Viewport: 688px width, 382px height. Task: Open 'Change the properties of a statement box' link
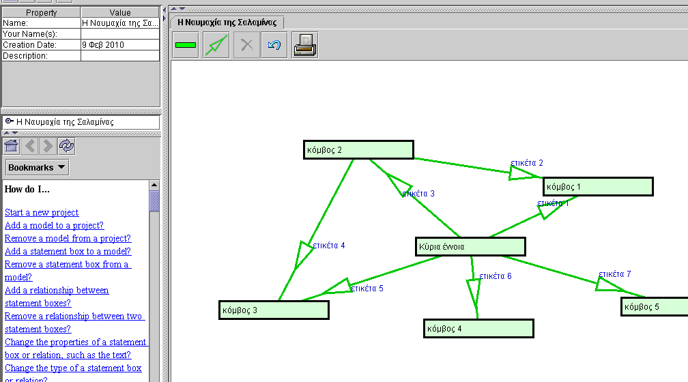coord(76,348)
